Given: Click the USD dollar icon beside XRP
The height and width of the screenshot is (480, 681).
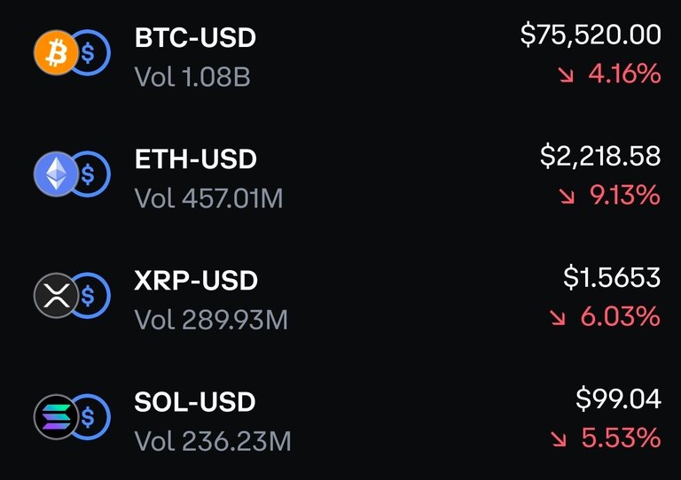Looking at the screenshot, I should 90,296.
